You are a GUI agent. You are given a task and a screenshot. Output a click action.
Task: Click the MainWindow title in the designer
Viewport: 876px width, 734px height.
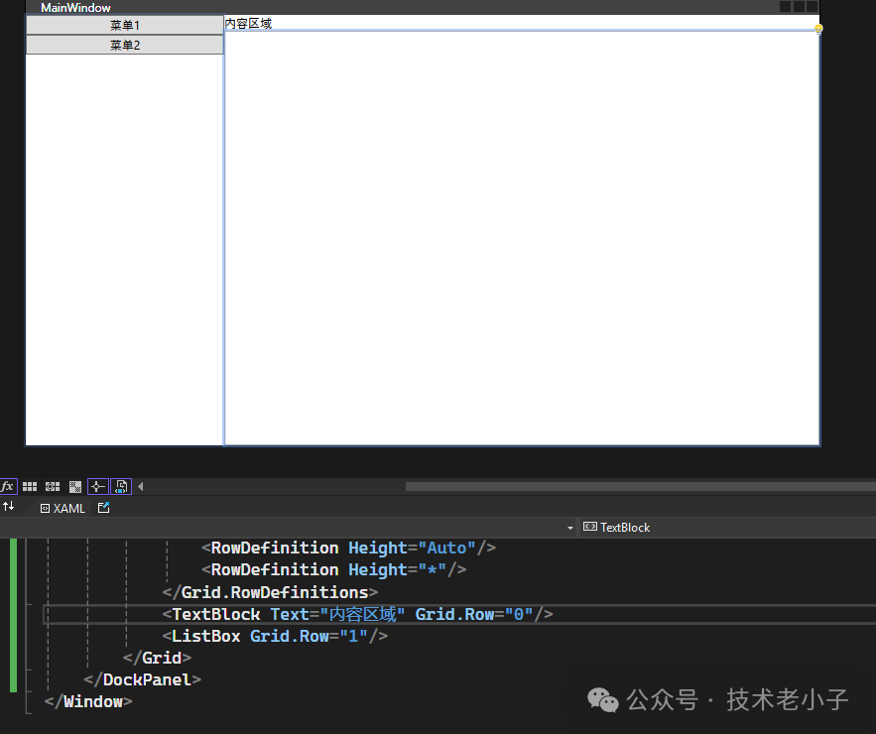(75, 7)
